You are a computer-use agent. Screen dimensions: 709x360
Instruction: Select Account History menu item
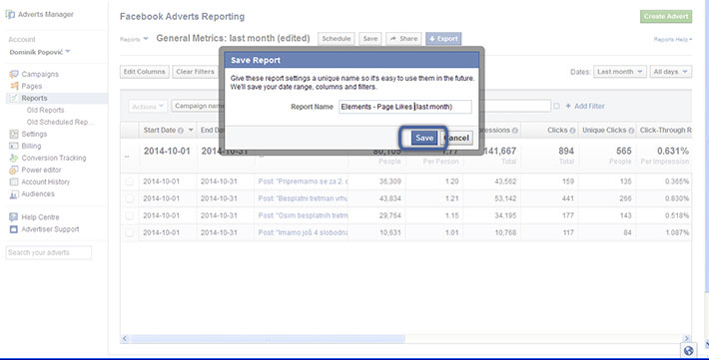[46, 182]
